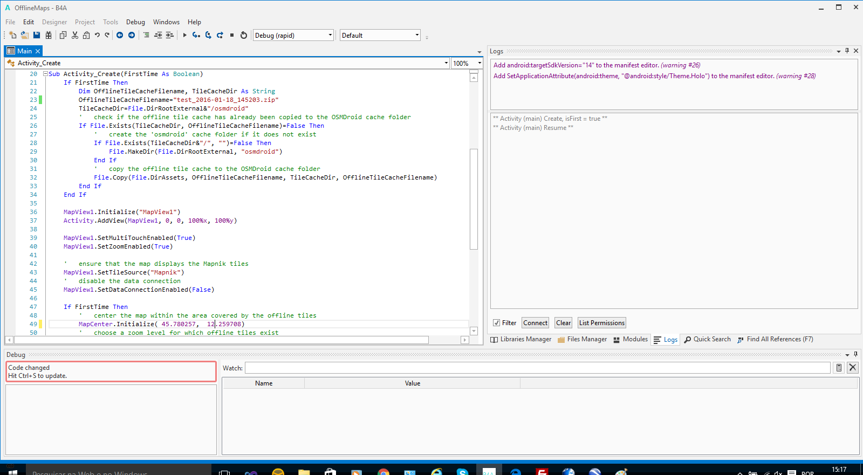Click the Connect button in Logs
Viewport: 863px width, 475px height.
pos(535,323)
